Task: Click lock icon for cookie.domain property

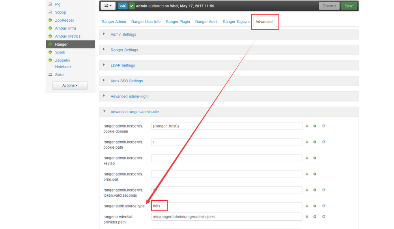Action: (307, 126)
